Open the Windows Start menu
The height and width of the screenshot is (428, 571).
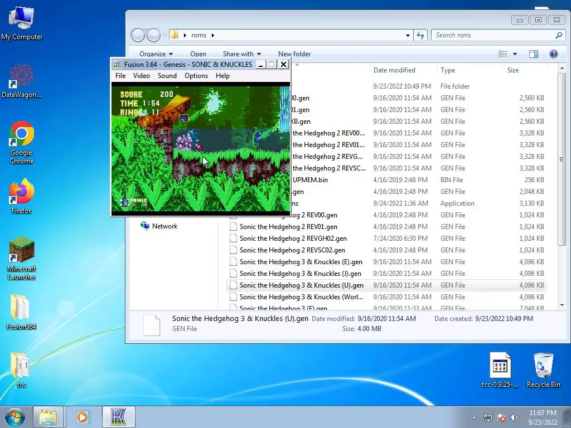(14, 417)
